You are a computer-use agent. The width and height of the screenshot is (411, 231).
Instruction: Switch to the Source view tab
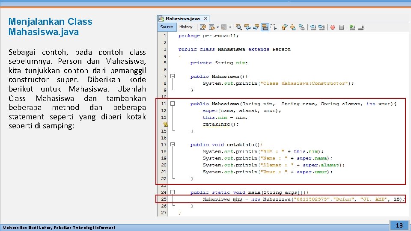pyautogui.click(x=167, y=27)
